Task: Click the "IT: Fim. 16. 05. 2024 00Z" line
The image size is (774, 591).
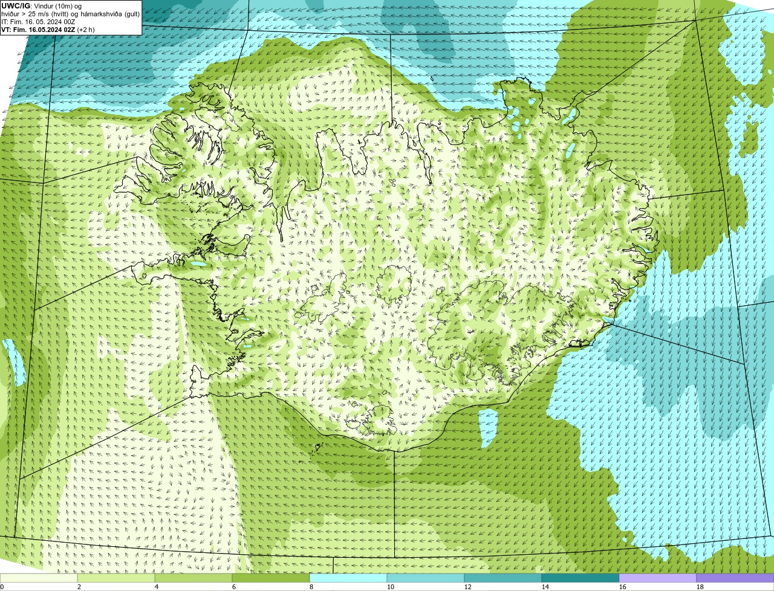Action: point(38,22)
